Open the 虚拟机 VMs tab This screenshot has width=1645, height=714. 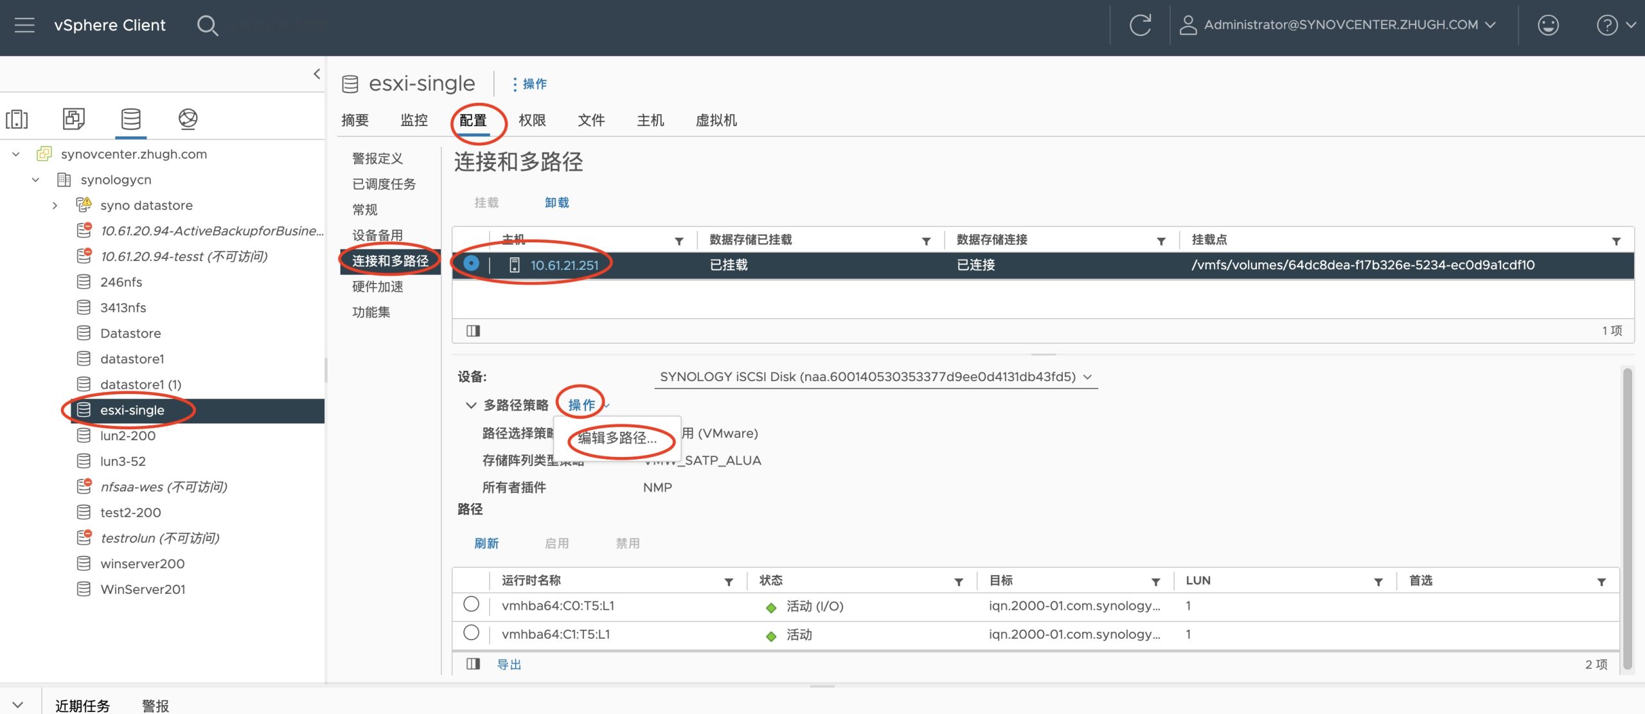716,120
